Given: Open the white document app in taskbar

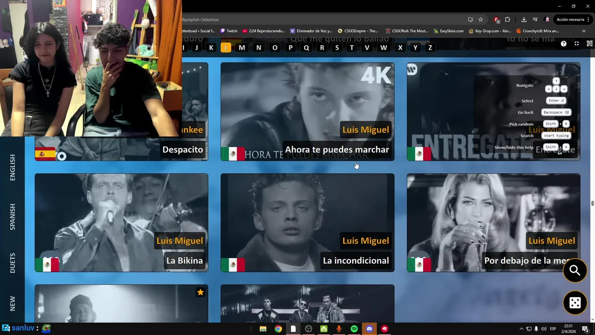Looking at the screenshot, I should [293, 329].
